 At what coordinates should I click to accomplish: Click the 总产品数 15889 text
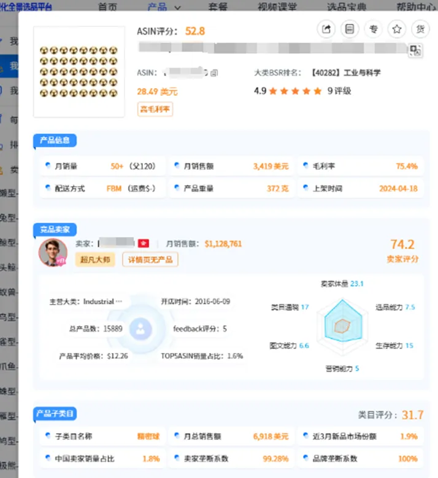96,328
